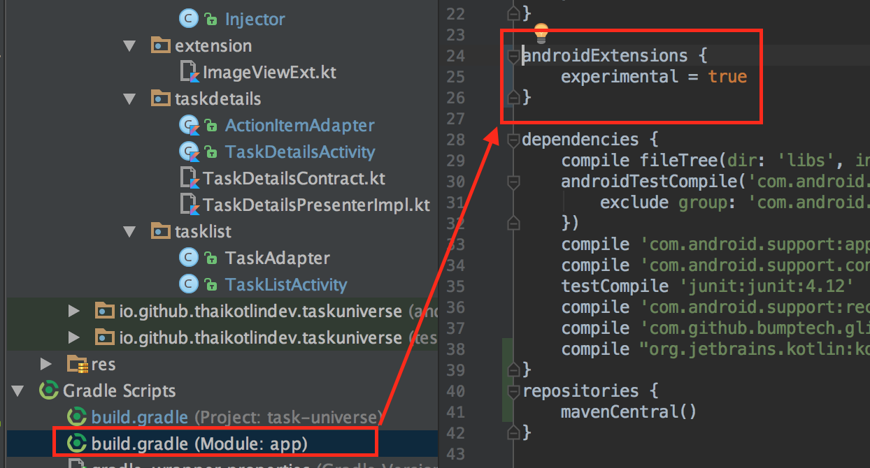Expand the io.github.thaikotlindev.taskuniverse (test) node

[73, 337]
